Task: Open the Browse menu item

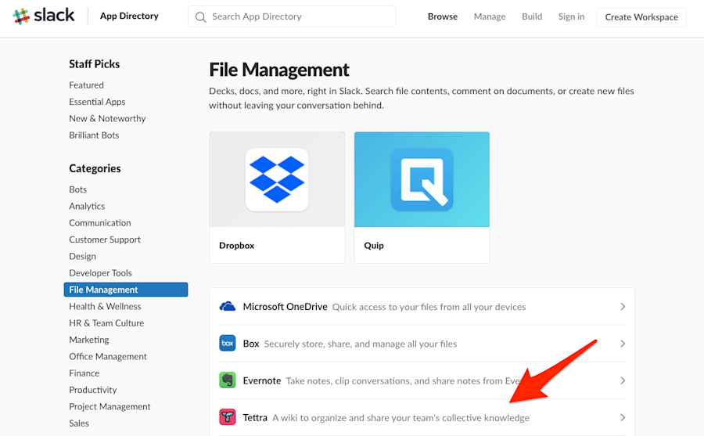Action: click(x=442, y=16)
